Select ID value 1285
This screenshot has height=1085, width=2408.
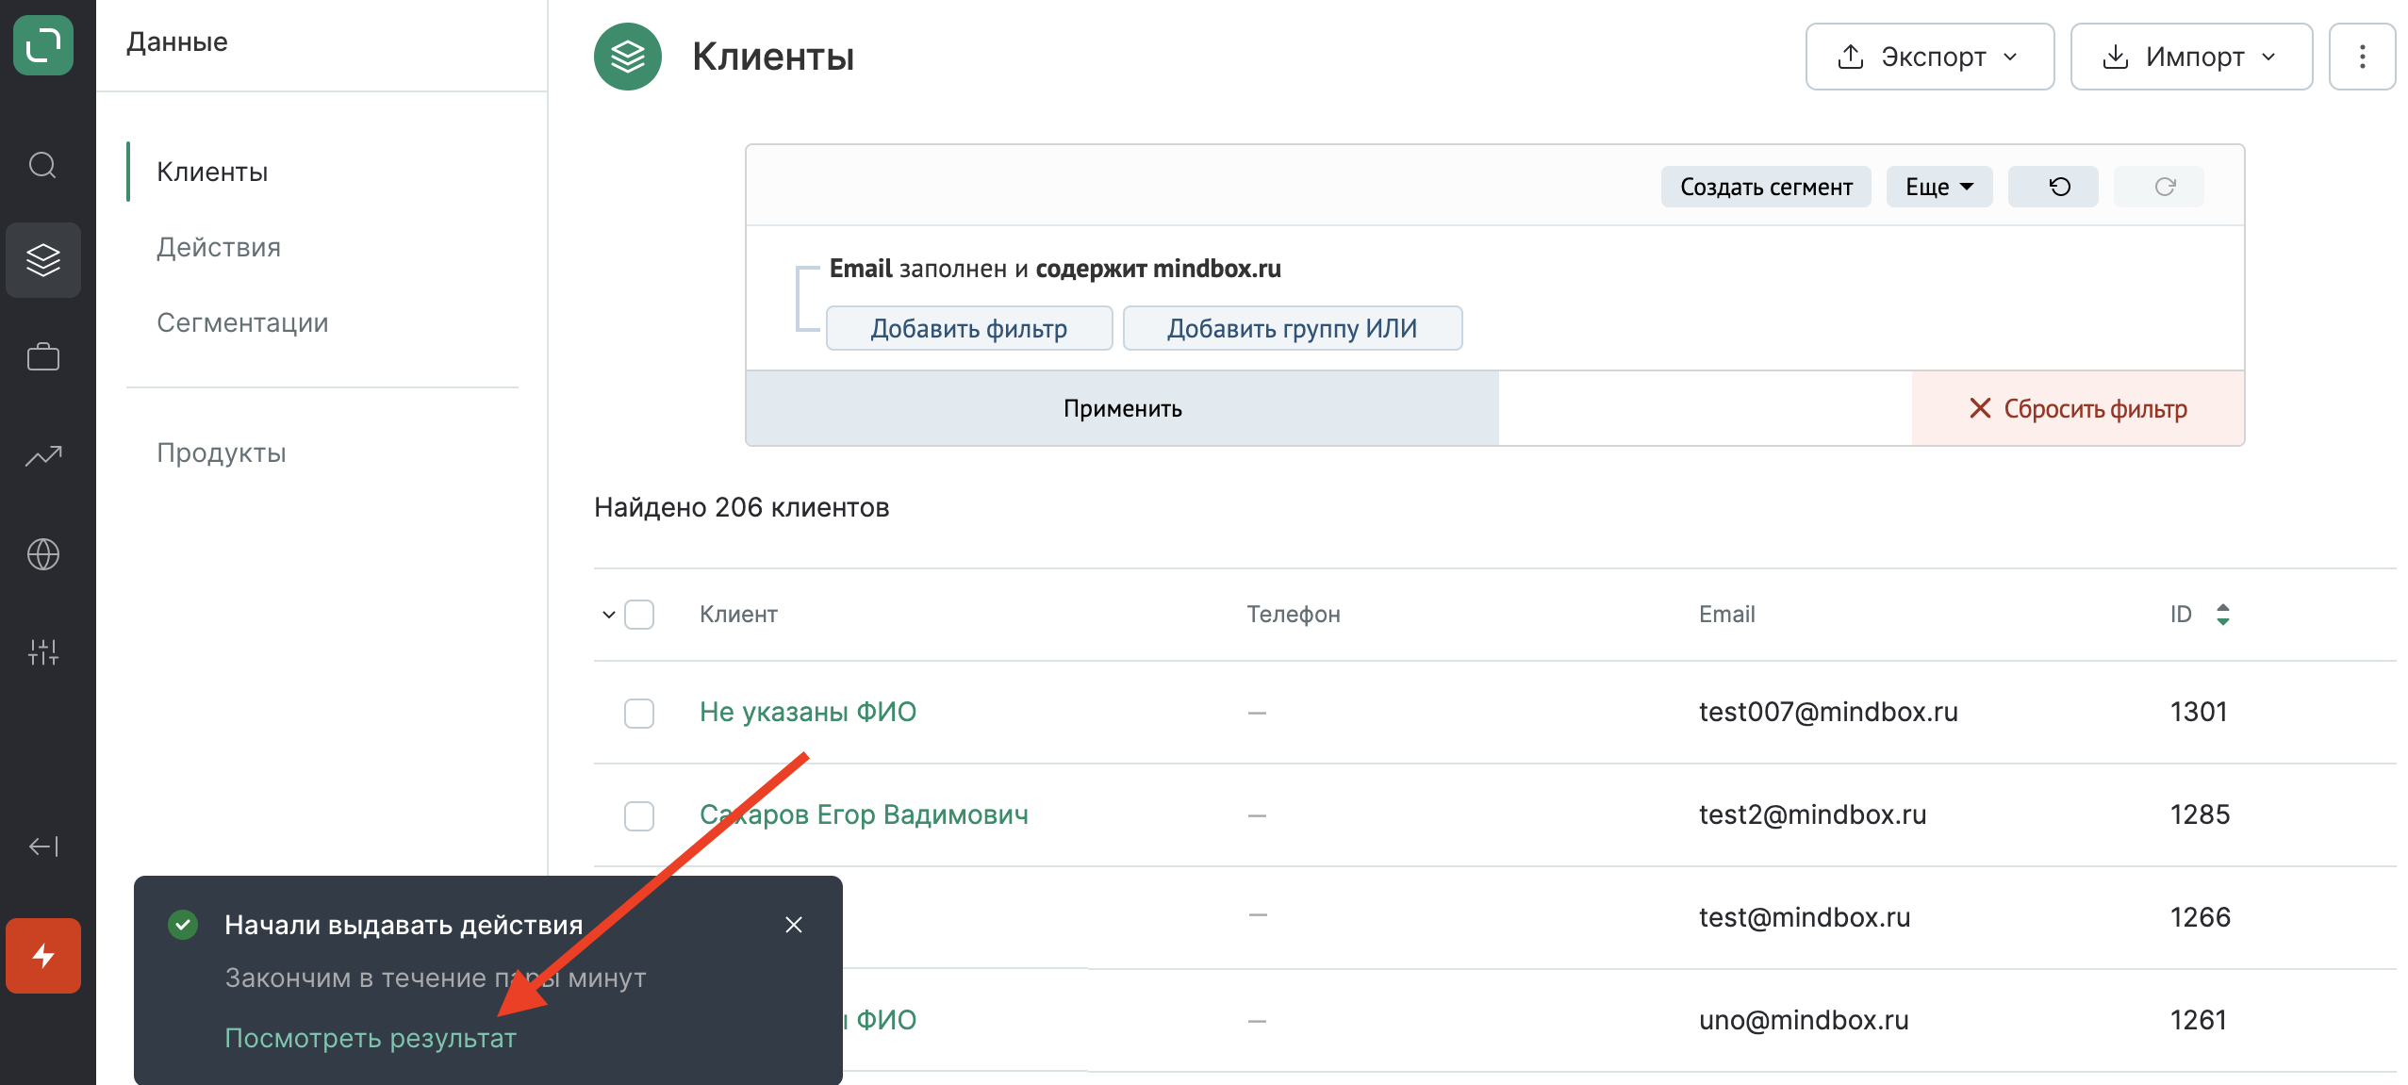[2200, 814]
